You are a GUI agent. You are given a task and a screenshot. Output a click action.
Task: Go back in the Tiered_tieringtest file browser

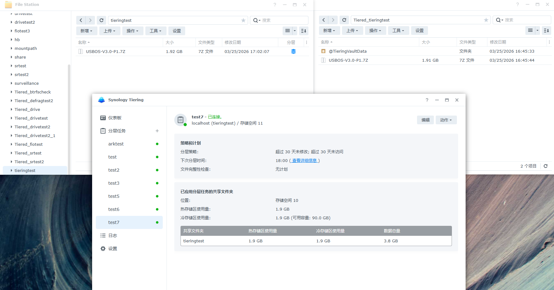324,20
